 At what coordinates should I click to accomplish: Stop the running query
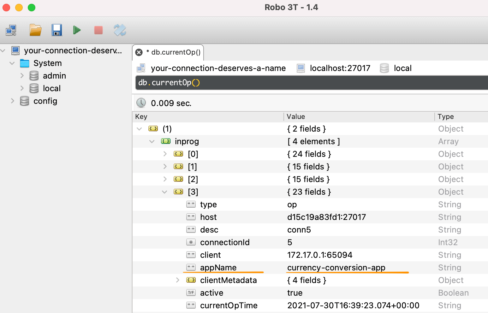[98, 30]
